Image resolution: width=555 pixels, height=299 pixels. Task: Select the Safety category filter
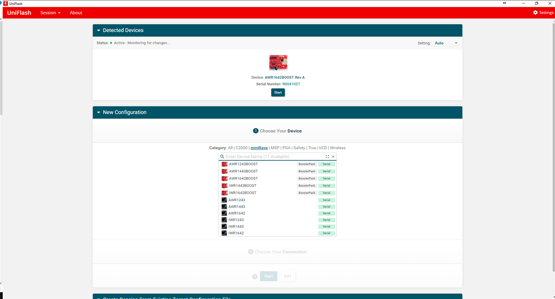[299, 148]
